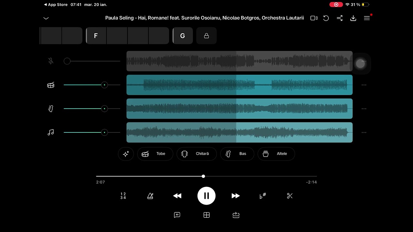This screenshot has height=232, width=413.
Task: Tap the circular reset arrow icon
Action: (x=326, y=18)
